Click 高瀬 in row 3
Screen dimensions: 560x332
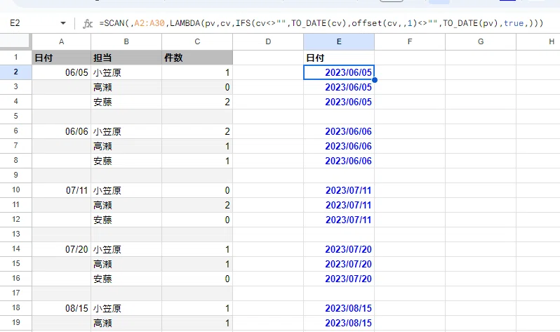click(102, 88)
